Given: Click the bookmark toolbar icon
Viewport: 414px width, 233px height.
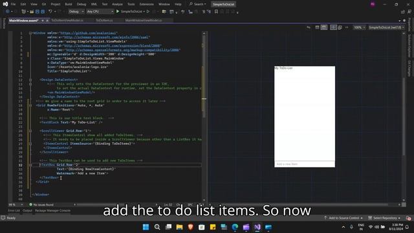Looking at the screenshot, I should 216,12.
